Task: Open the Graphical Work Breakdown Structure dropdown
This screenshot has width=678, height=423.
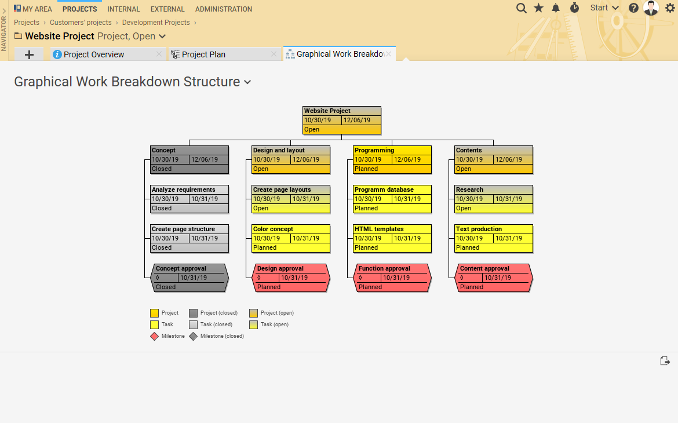Action: 247,82
